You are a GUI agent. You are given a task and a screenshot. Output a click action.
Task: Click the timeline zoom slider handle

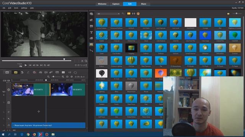point(54,77)
